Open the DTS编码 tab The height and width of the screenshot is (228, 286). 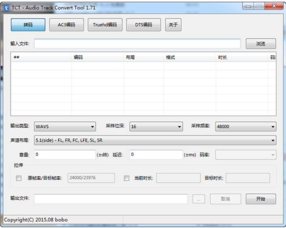(x=144, y=25)
